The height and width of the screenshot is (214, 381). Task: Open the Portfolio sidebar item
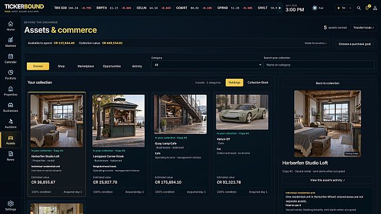[x=11, y=75]
